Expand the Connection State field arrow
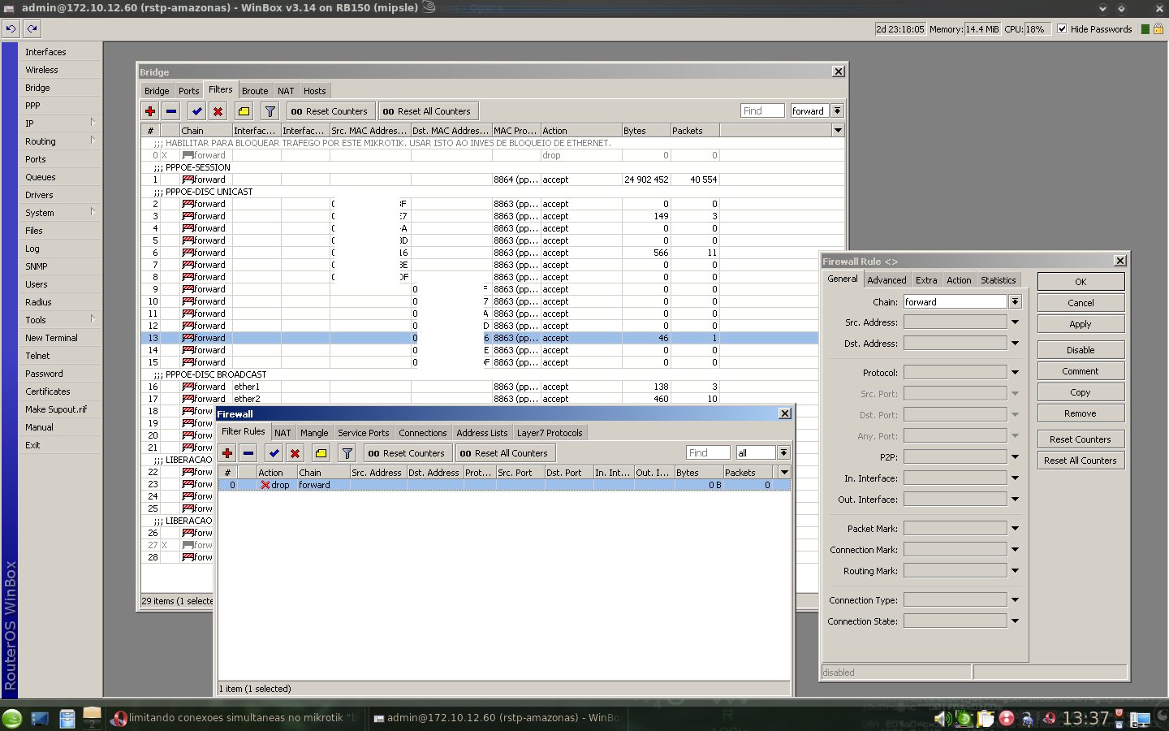This screenshot has width=1169, height=731. point(1015,621)
